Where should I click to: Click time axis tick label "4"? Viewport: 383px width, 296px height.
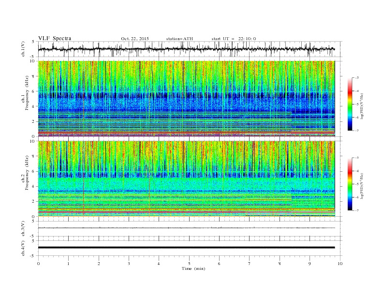coord(159,264)
